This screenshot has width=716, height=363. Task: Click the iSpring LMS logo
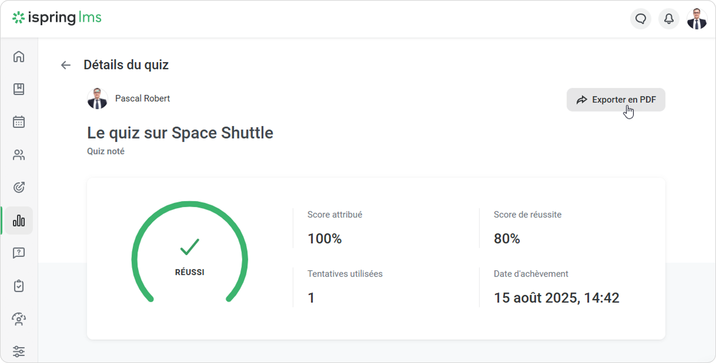pos(57,18)
